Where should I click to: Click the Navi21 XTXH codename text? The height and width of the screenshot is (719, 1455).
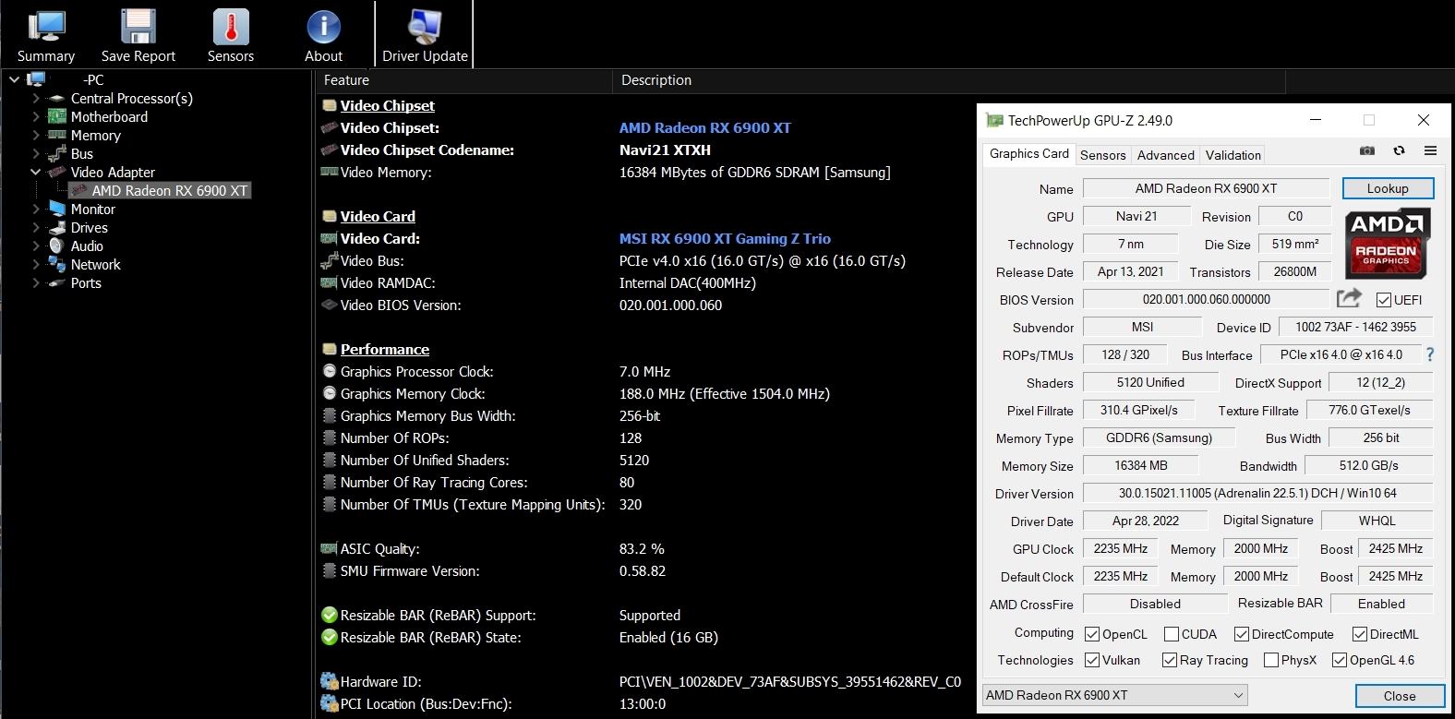[665, 150]
